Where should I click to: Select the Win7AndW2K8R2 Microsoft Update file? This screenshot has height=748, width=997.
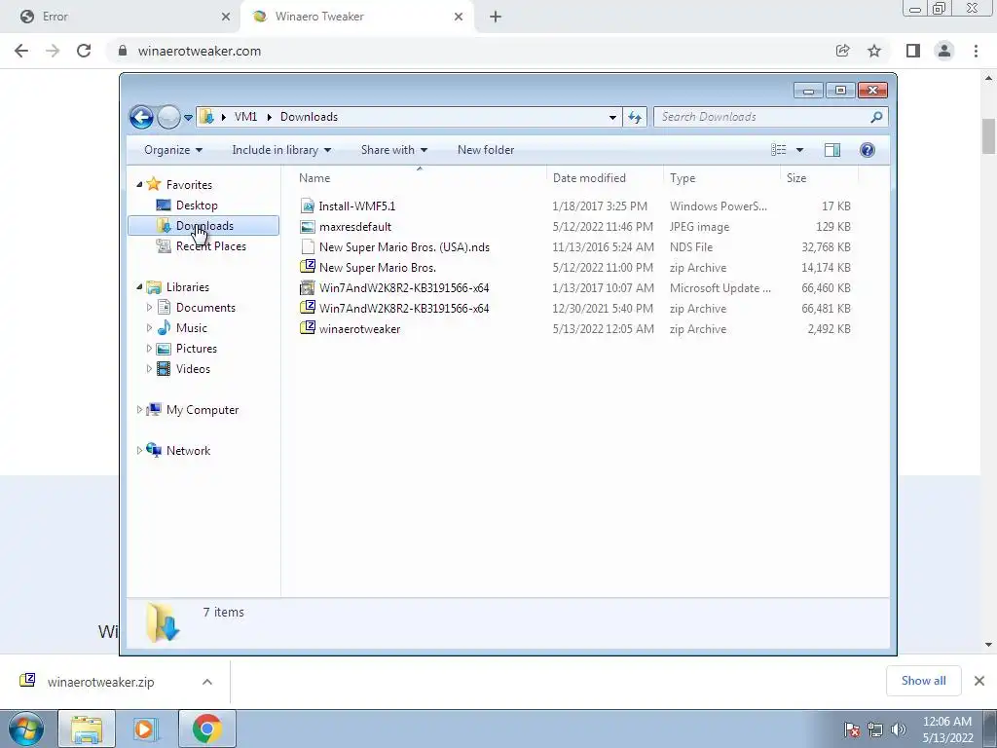[x=404, y=288]
